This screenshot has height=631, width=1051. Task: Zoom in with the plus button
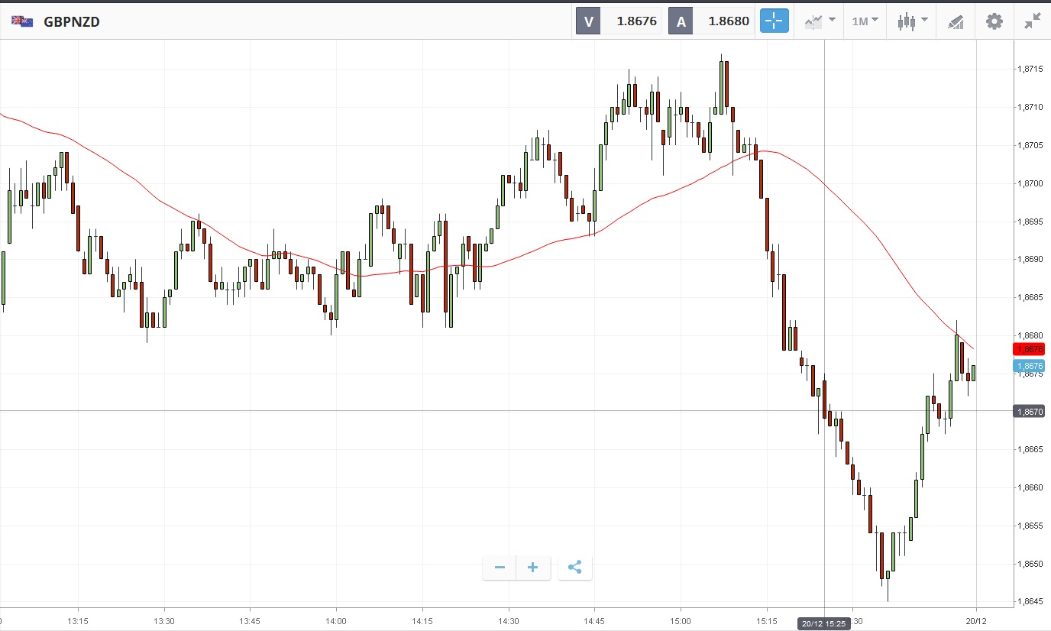(533, 567)
